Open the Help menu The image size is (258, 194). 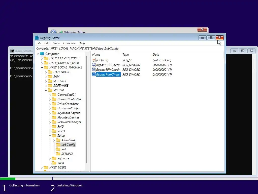click(x=82, y=43)
